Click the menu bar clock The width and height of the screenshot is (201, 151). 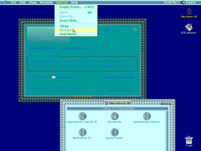tap(170, 3)
